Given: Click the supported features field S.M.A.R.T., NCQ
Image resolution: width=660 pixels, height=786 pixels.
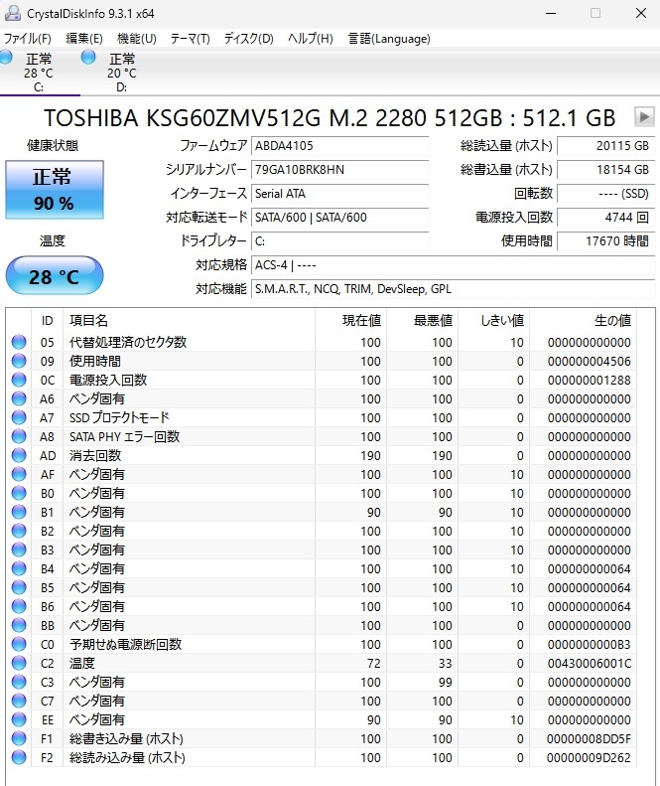Looking at the screenshot, I should point(454,289).
